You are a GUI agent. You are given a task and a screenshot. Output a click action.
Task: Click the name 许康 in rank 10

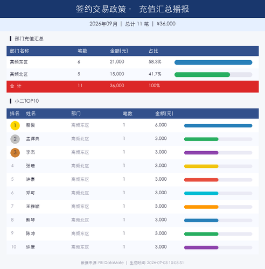click(x=31, y=247)
